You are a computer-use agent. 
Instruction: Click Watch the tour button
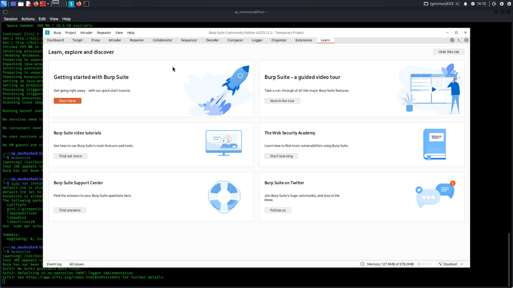(282, 101)
